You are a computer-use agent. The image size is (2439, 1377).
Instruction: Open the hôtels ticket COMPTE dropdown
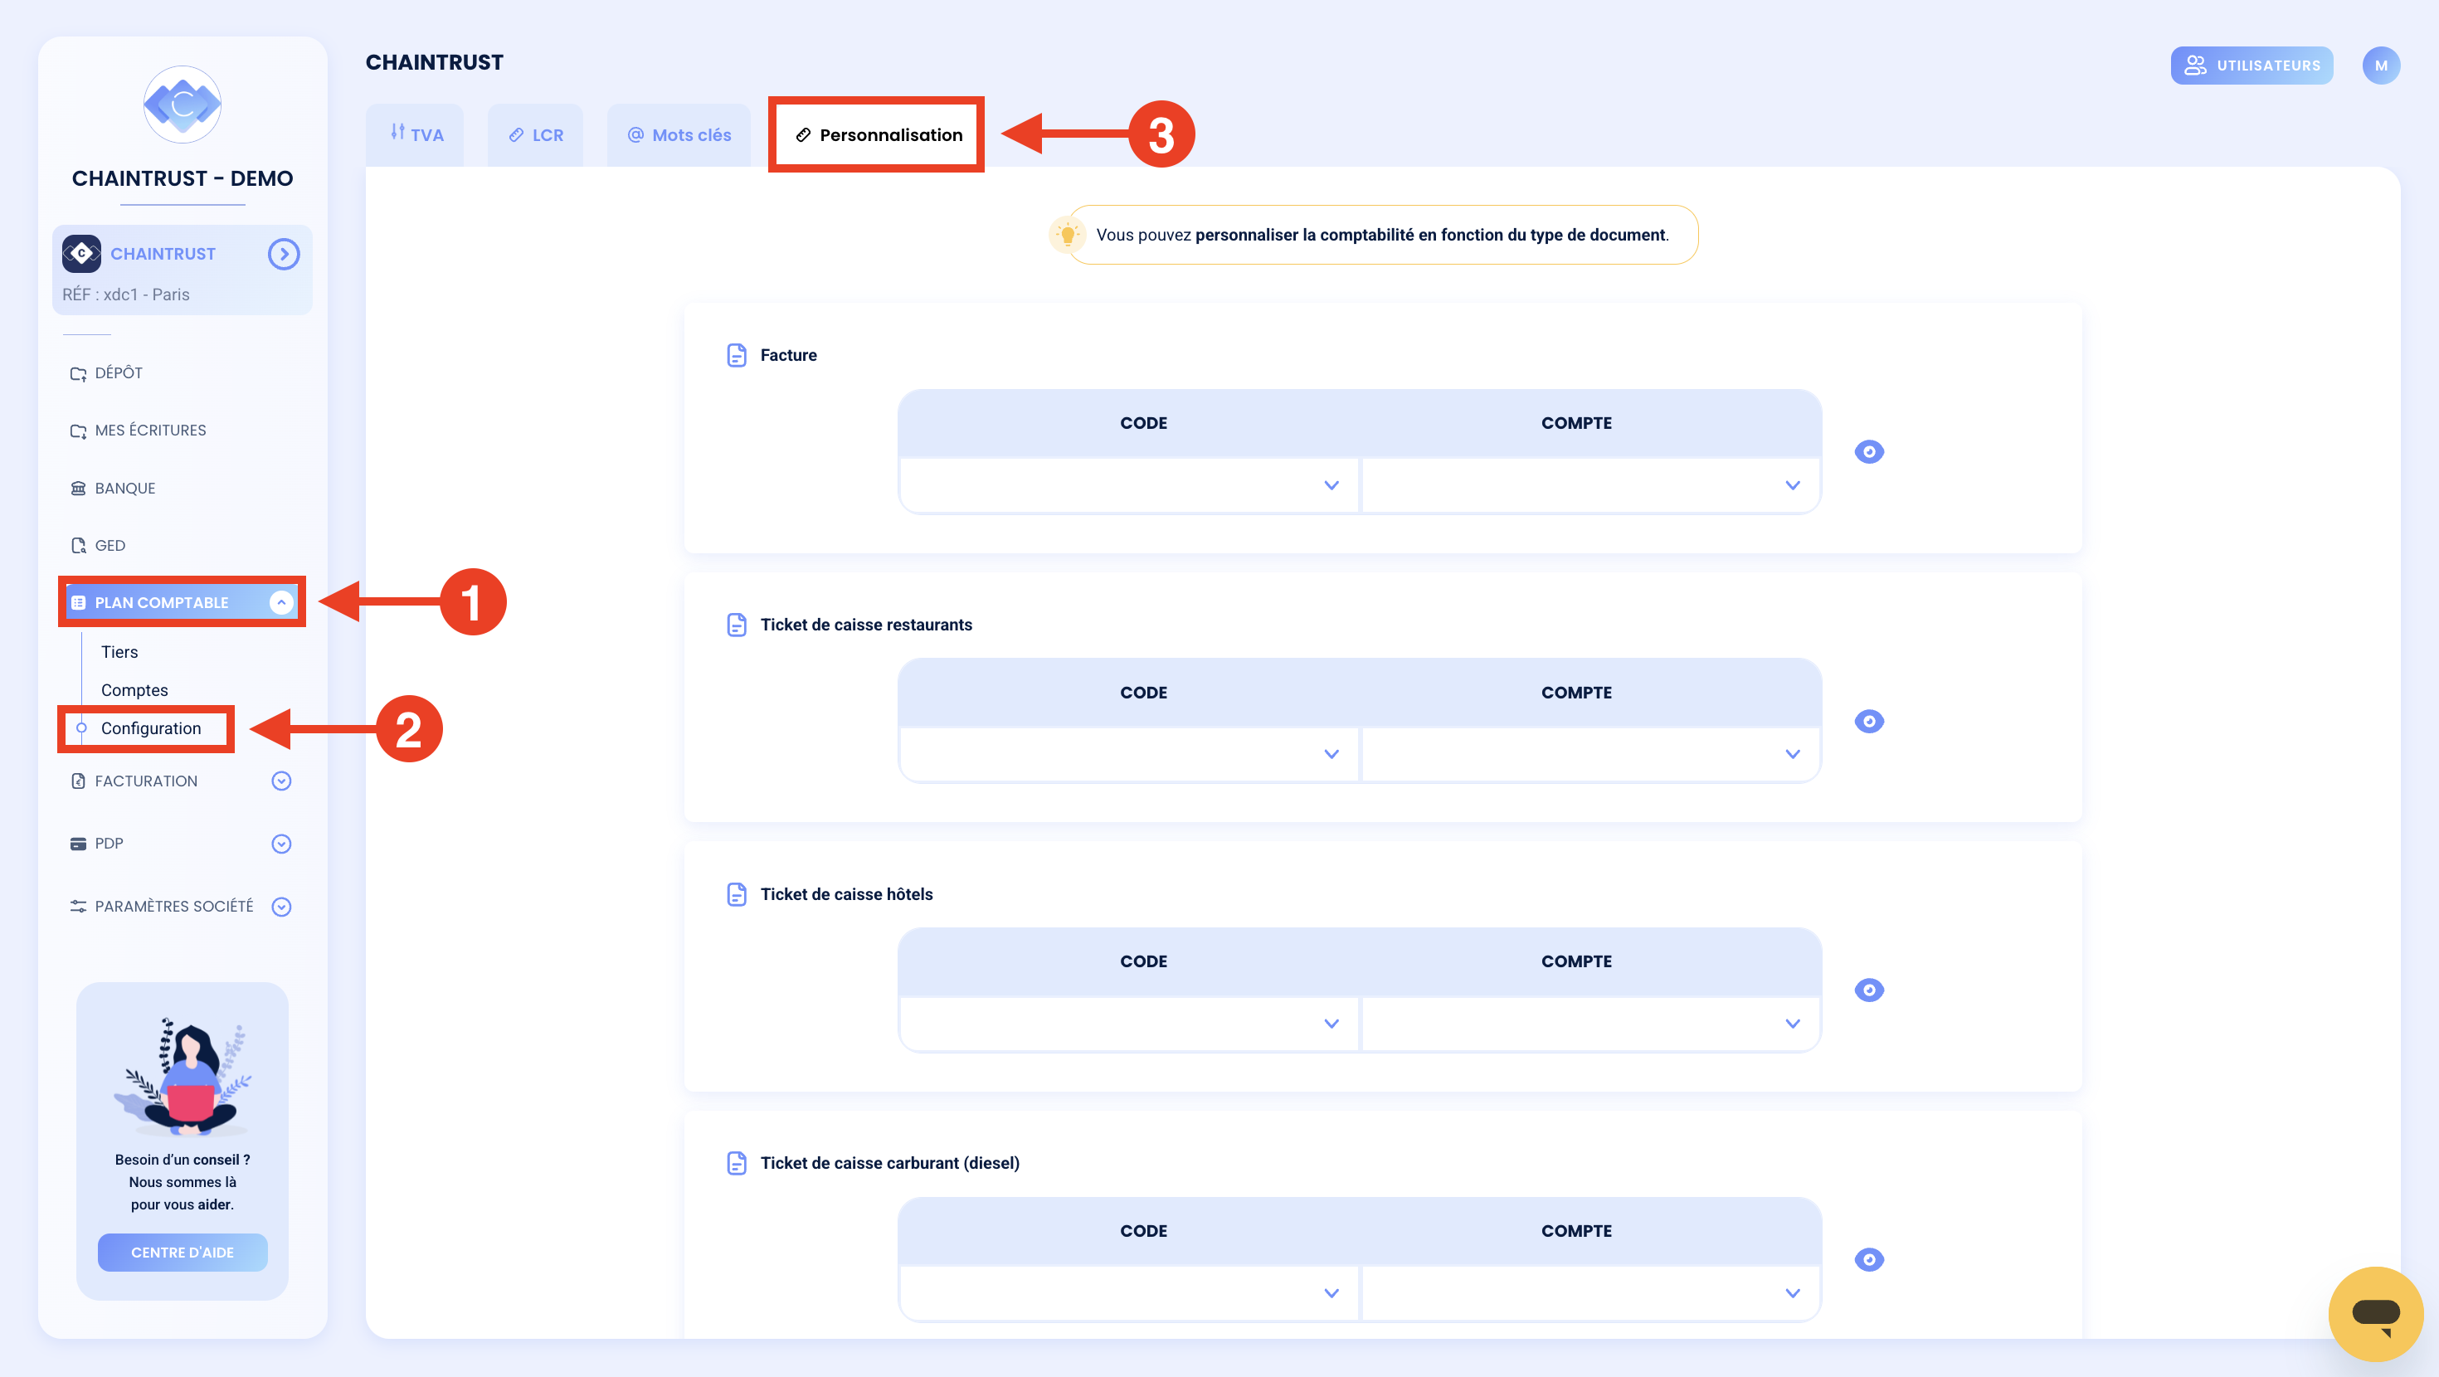pos(1589,1023)
